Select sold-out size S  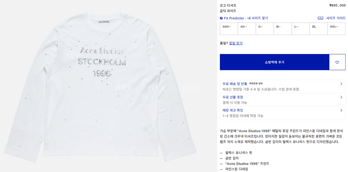pyautogui.click(x=265, y=29)
